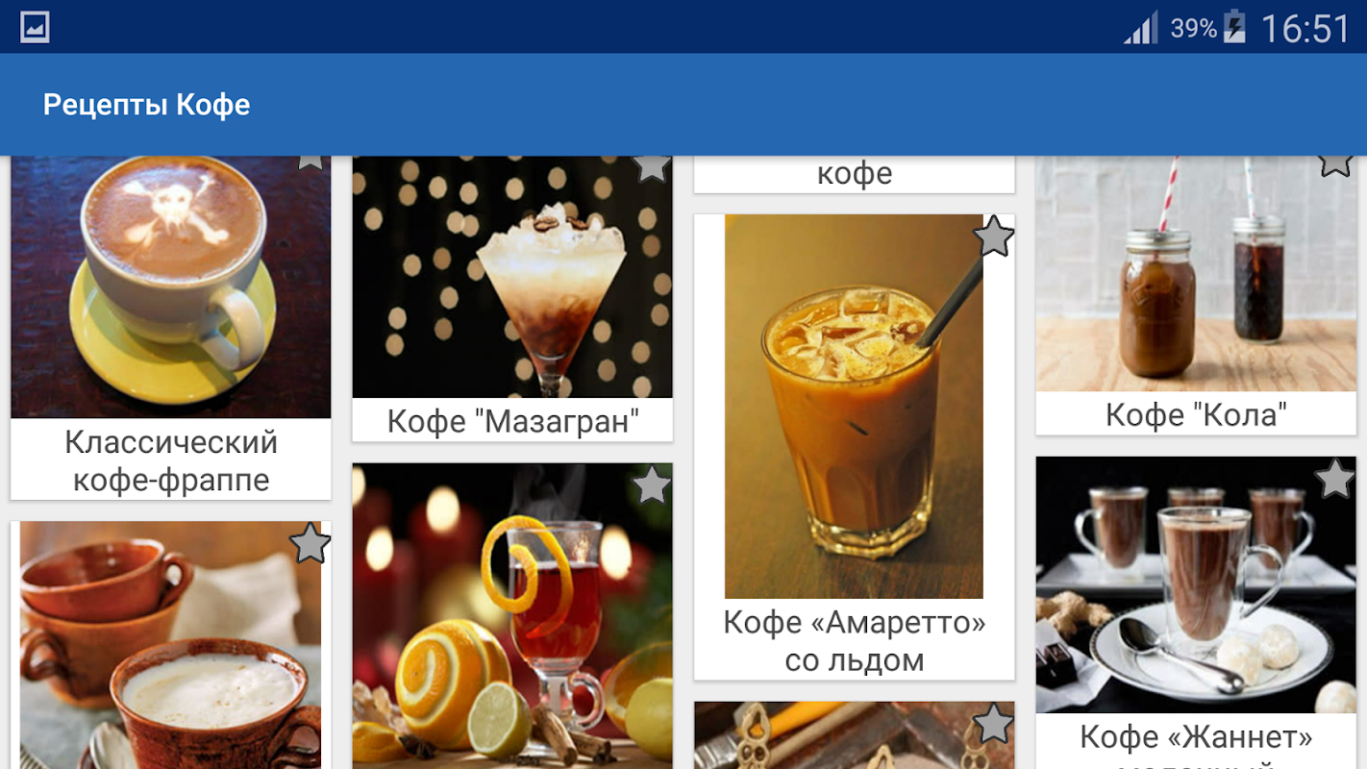The height and width of the screenshot is (769, 1367).
Task: Star the Кофе «Жаннет» recipe card
Action: click(1335, 479)
